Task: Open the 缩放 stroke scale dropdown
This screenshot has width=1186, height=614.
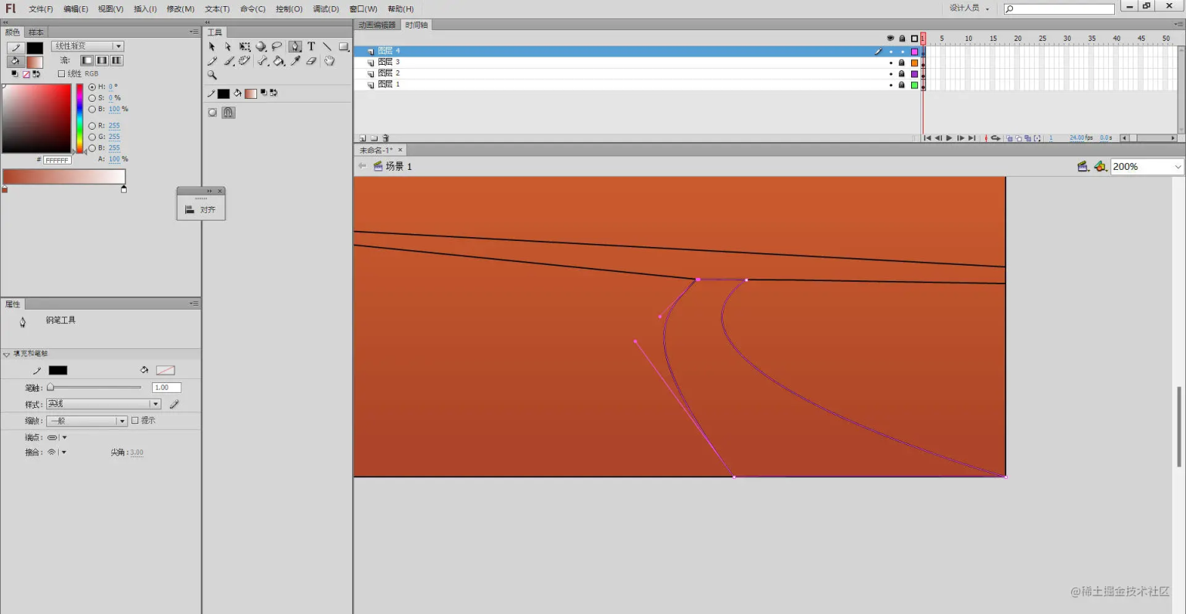Action: tap(86, 421)
